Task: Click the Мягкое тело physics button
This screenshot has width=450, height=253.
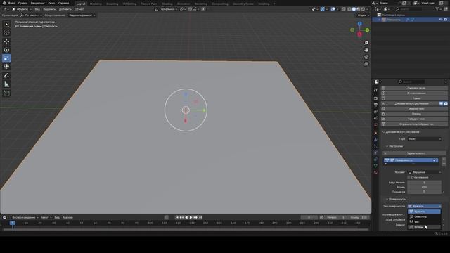Action: click(x=414, y=109)
